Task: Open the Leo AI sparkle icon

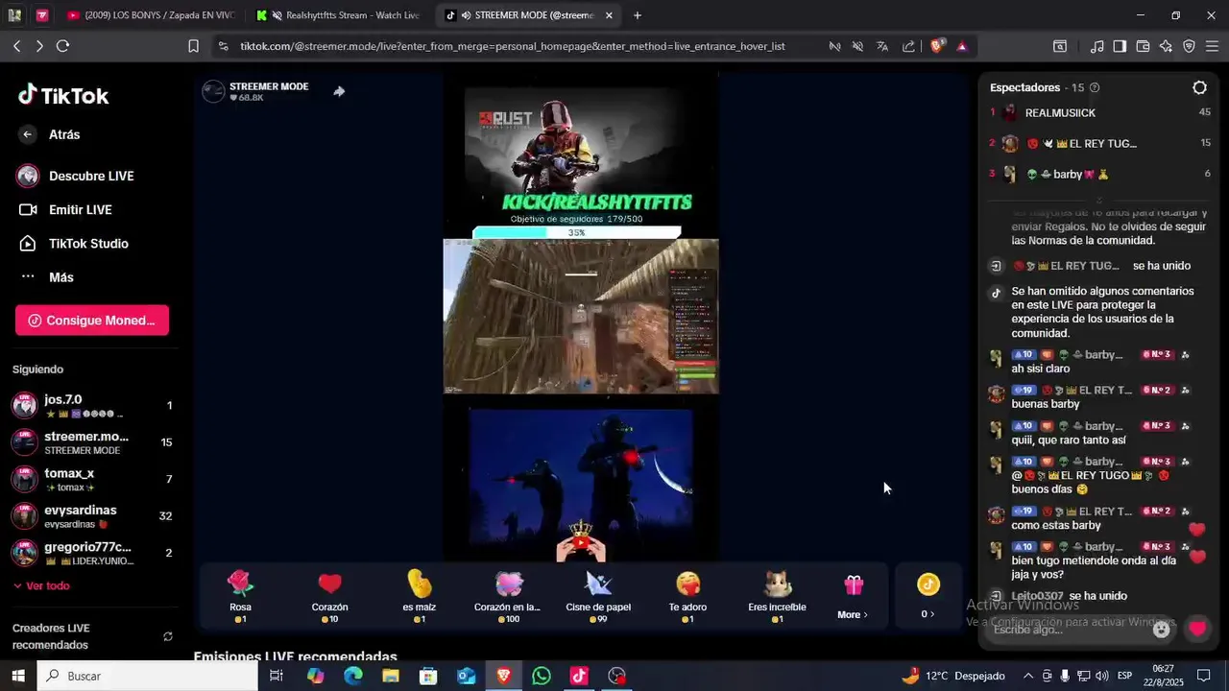Action: (x=1166, y=46)
